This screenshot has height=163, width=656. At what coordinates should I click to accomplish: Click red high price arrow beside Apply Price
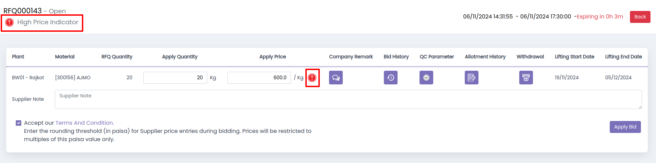point(312,78)
